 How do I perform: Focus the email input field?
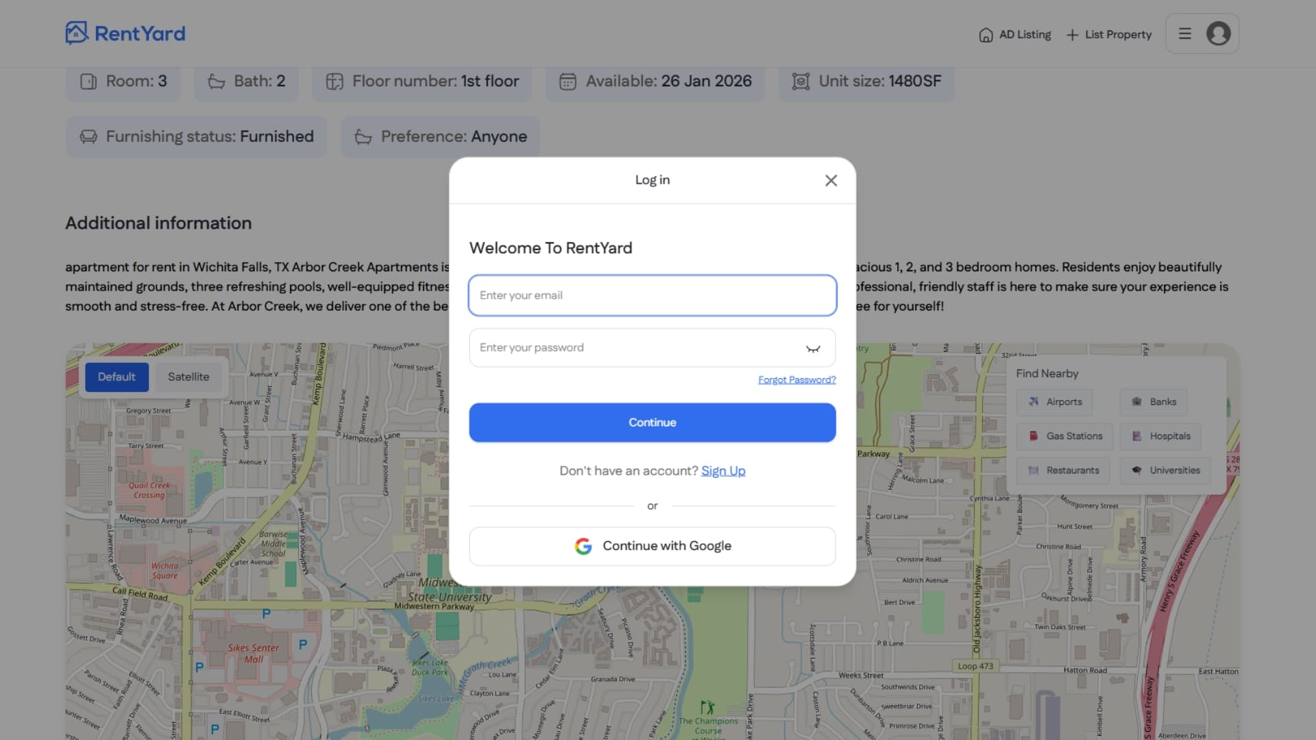tap(653, 295)
